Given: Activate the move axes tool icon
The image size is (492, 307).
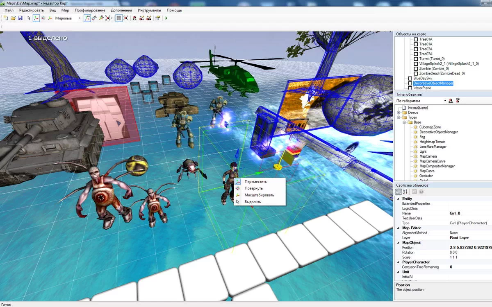Looking at the screenshot, I should coord(36,18).
